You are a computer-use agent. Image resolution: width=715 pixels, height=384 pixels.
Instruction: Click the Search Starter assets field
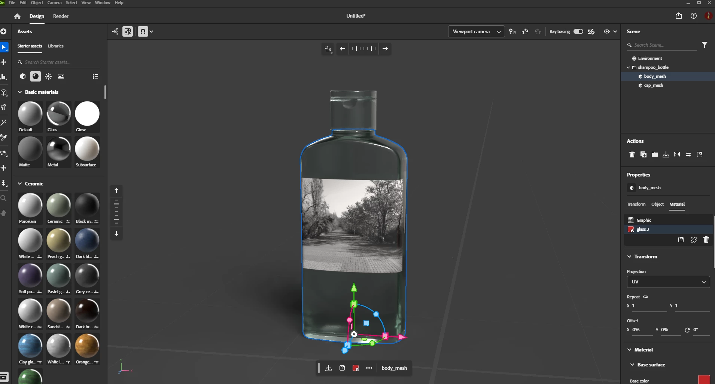pos(59,62)
